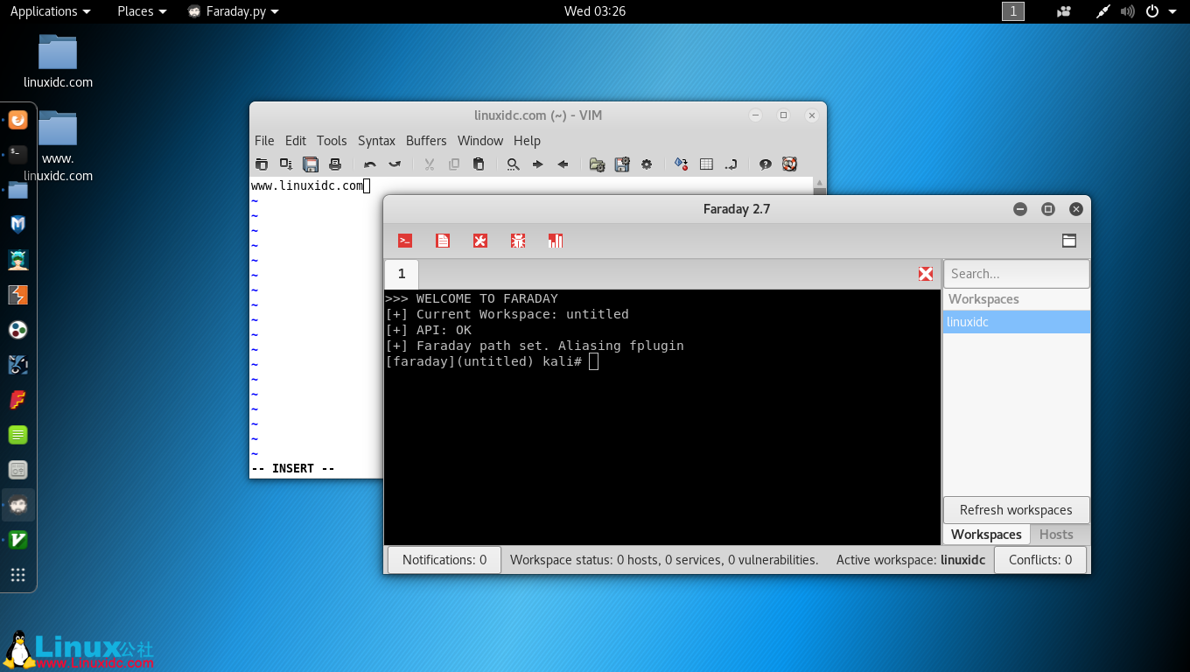Open Faraday preferences wrench icon
The height and width of the screenshot is (672, 1190).
click(480, 241)
